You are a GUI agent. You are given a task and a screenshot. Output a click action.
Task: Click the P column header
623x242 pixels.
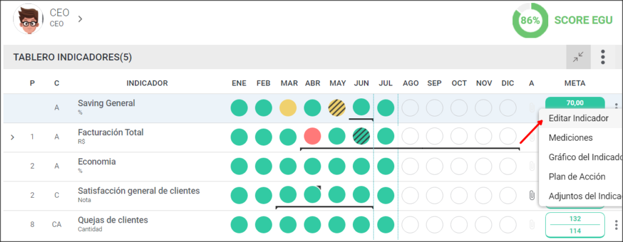(32, 83)
